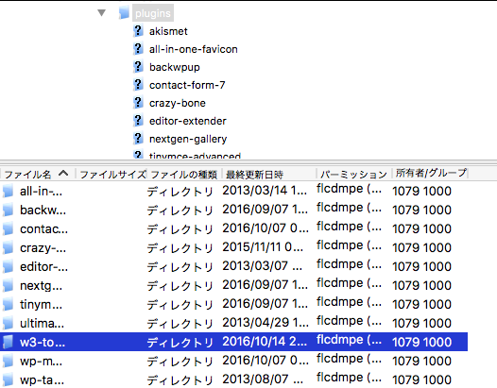497x388 pixels.
Task: Click folder icon of crazy-... row
Action: [x=8, y=247]
